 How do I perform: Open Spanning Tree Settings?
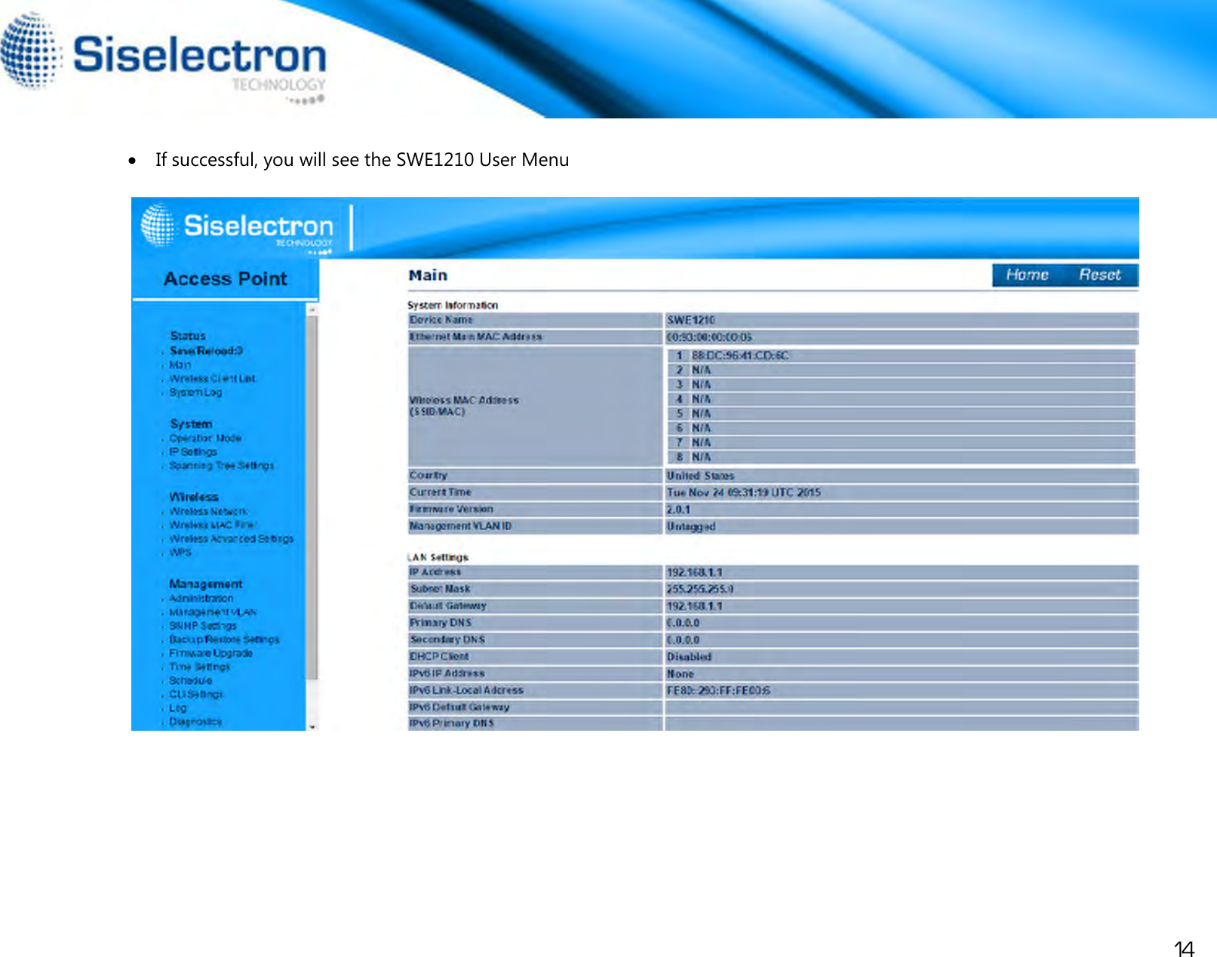point(221,466)
